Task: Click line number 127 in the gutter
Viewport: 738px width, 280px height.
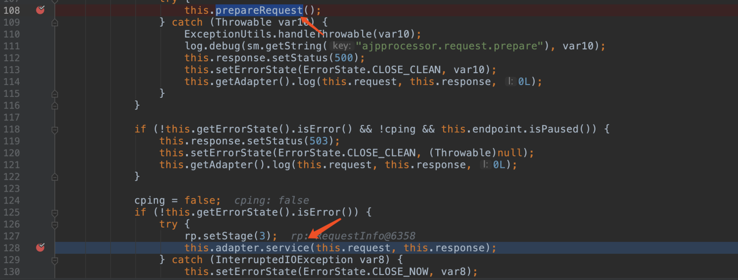Action: coord(11,236)
